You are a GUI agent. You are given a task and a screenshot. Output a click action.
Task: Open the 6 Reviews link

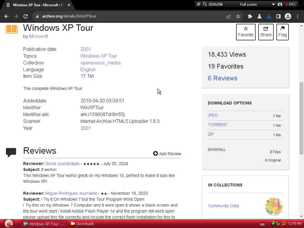pyautogui.click(x=223, y=78)
